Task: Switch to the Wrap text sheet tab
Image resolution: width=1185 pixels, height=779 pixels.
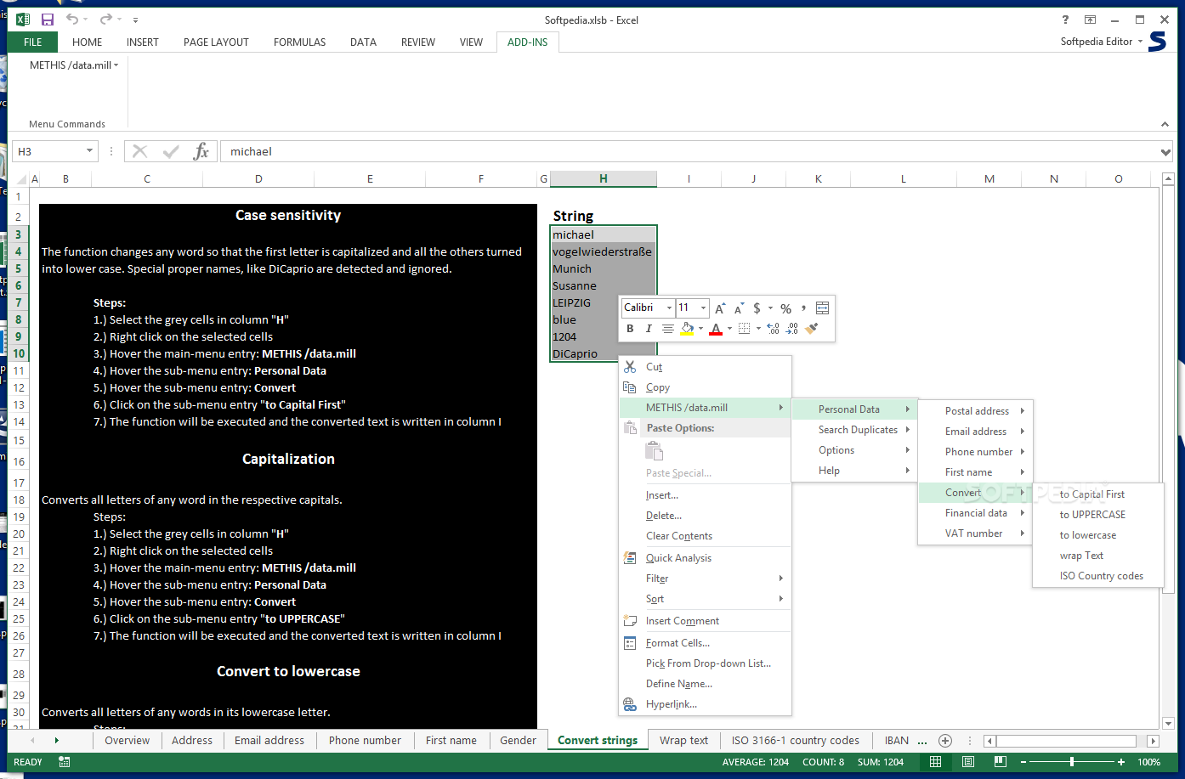Action: tap(683, 741)
